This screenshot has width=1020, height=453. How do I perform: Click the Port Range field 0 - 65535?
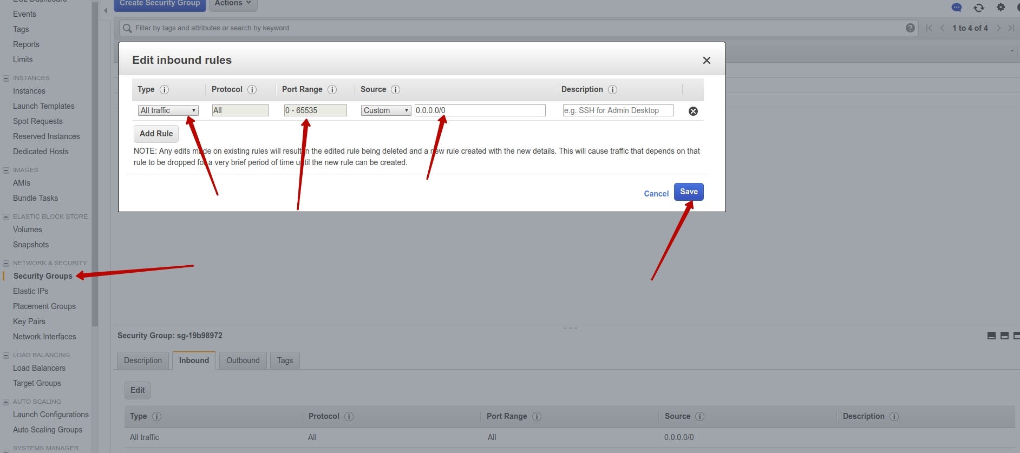315,110
